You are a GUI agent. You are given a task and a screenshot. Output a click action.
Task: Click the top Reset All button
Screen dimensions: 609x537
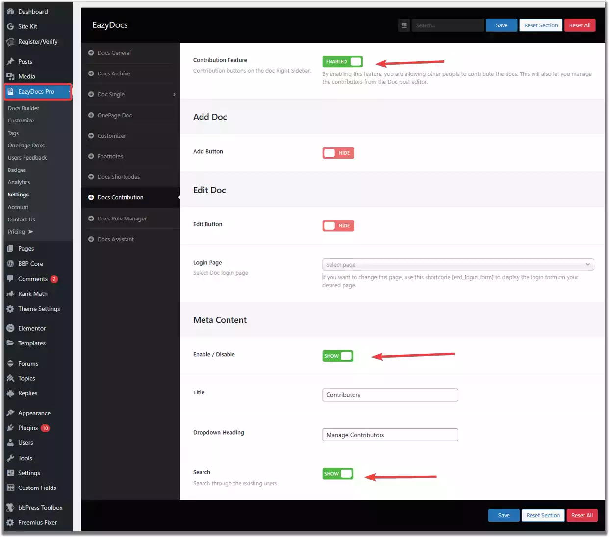[580, 25]
